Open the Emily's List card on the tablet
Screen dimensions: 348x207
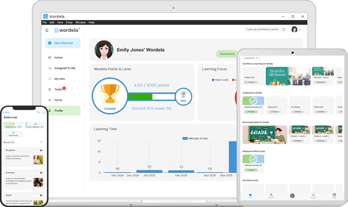253,76
